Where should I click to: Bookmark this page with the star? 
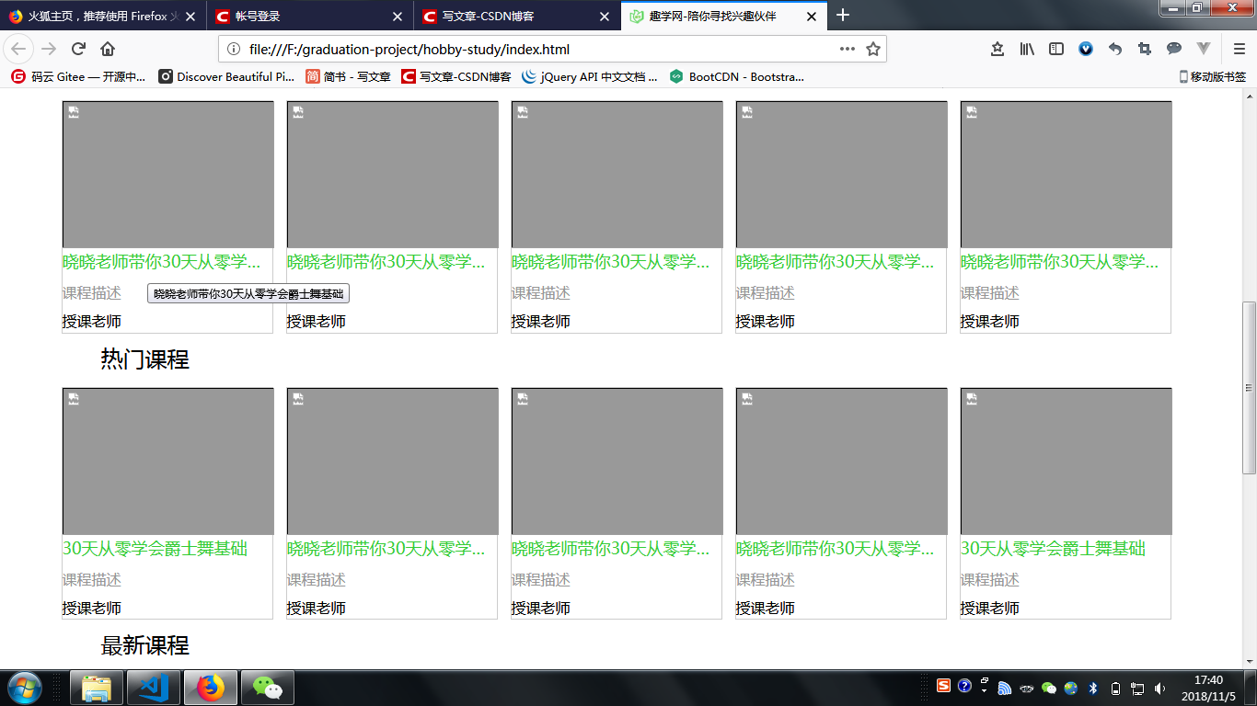pos(873,49)
